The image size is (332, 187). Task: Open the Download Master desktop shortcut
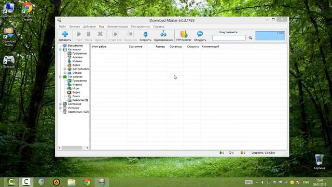tap(9, 37)
